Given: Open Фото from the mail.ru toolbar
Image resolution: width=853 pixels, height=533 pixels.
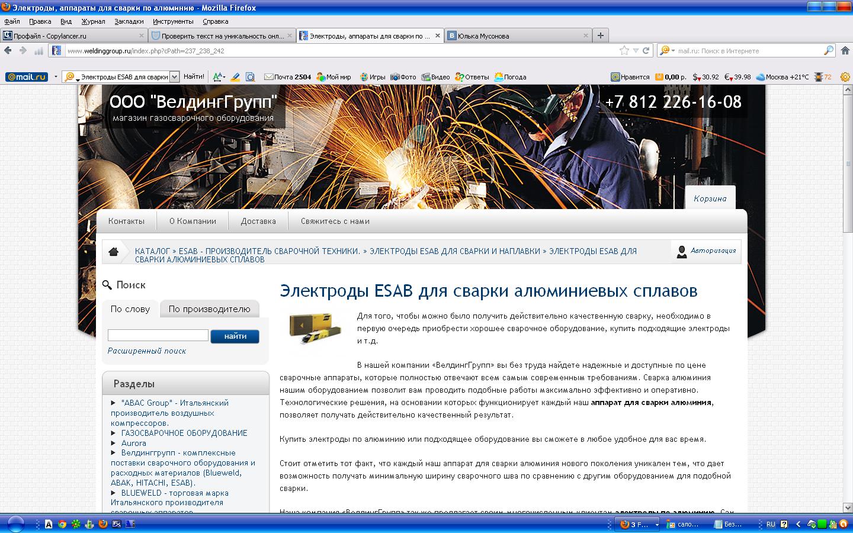Looking at the screenshot, I should (x=403, y=77).
